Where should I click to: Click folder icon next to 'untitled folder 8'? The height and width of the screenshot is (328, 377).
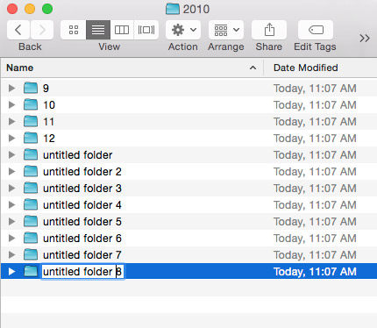tap(31, 271)
